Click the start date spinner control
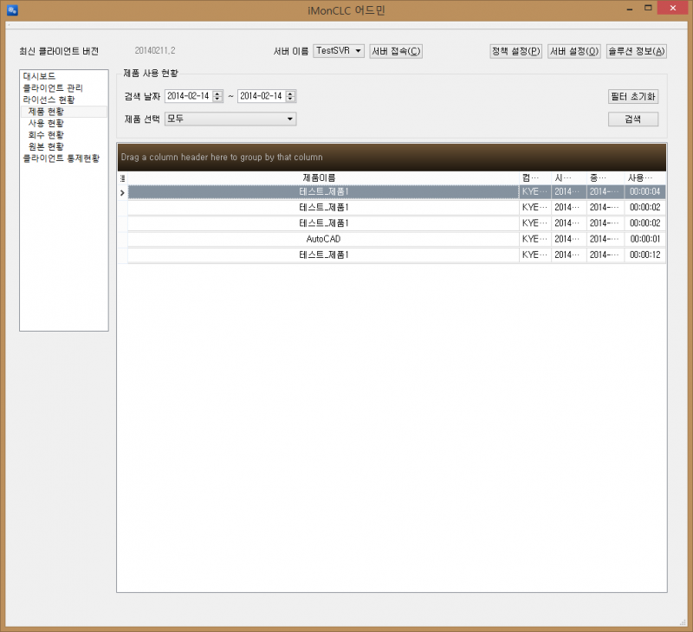This screenshot has height=632, width=693. tap(217, 96)
